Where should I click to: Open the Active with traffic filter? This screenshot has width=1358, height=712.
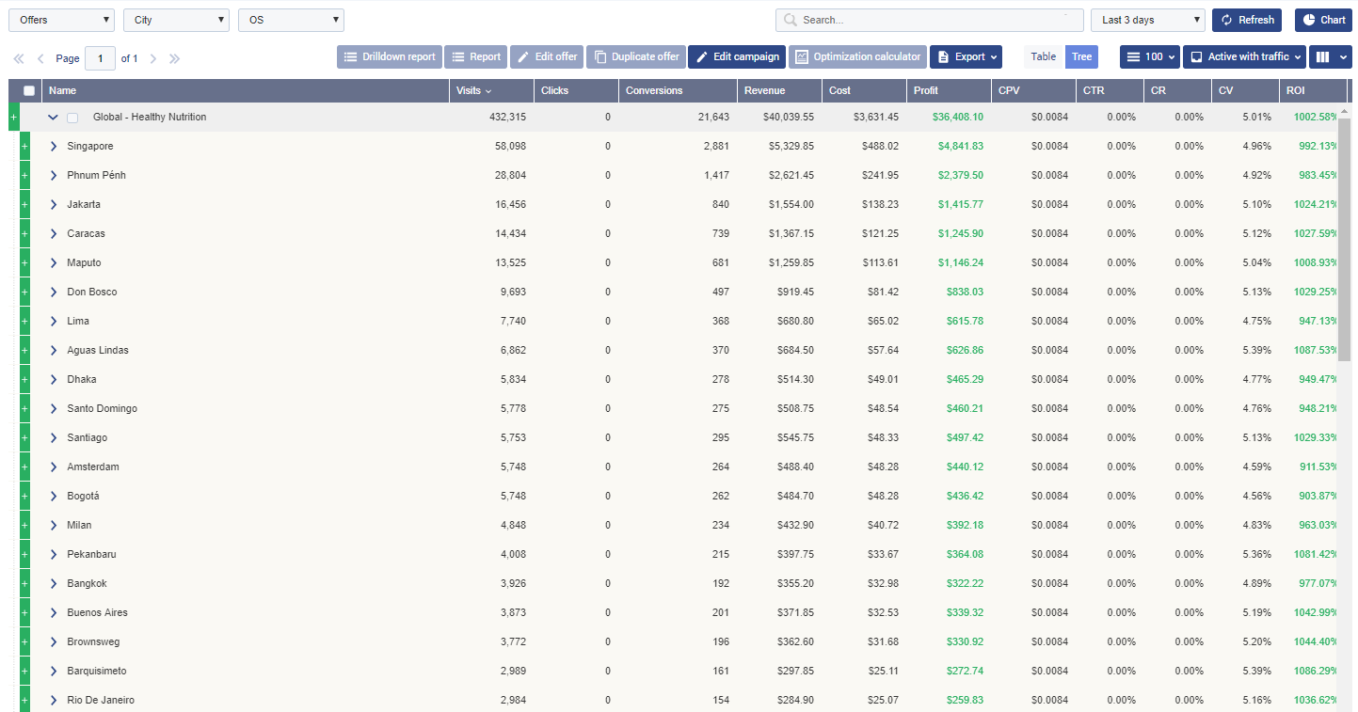(x=1243, y=57)
